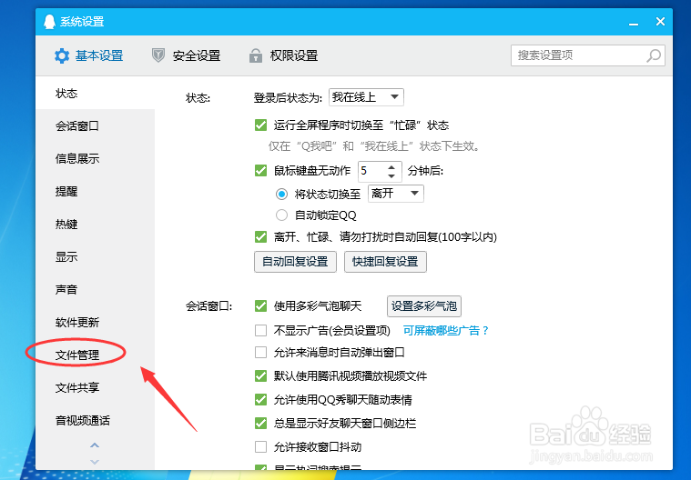This screenshot has width=691, height=480.
Task: Click the sidebar scroll-down chevron
Action: tap(95, 462)
